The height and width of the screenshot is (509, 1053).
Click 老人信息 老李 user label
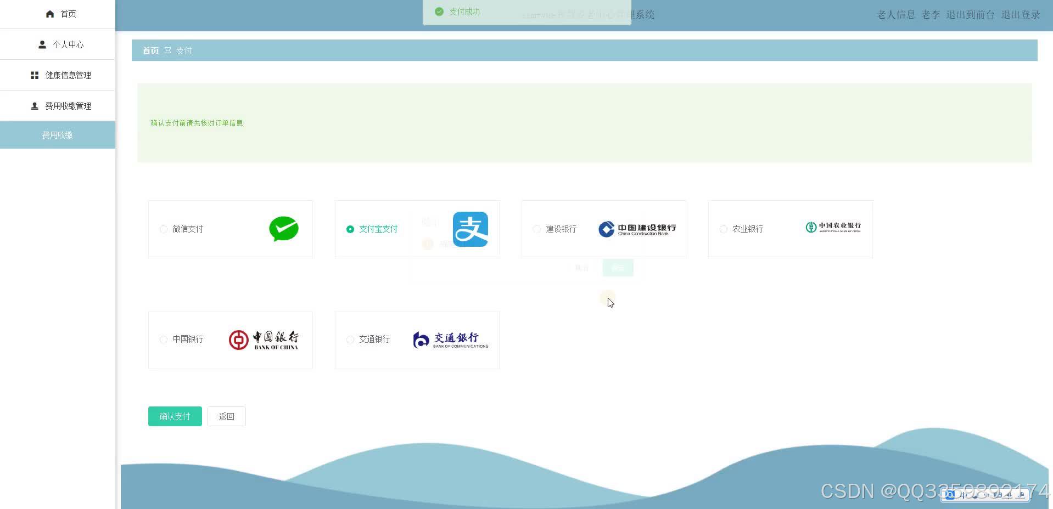point(909,15)
